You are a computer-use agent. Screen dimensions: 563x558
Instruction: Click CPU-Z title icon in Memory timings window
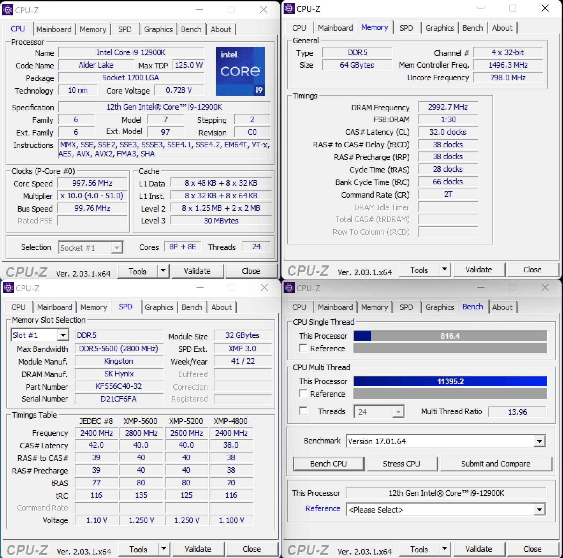pos(289,8)
